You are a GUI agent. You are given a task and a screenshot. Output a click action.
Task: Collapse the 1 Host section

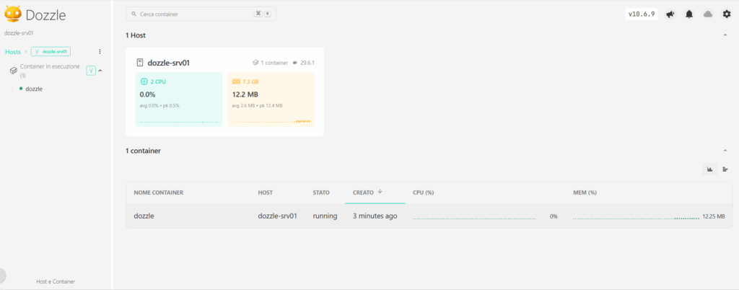tap(725, 35)
